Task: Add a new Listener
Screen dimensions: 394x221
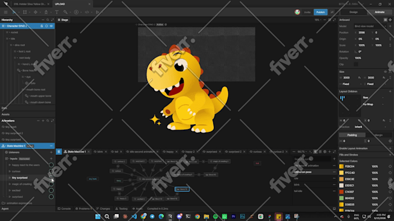Action: [x=51, y=152]
